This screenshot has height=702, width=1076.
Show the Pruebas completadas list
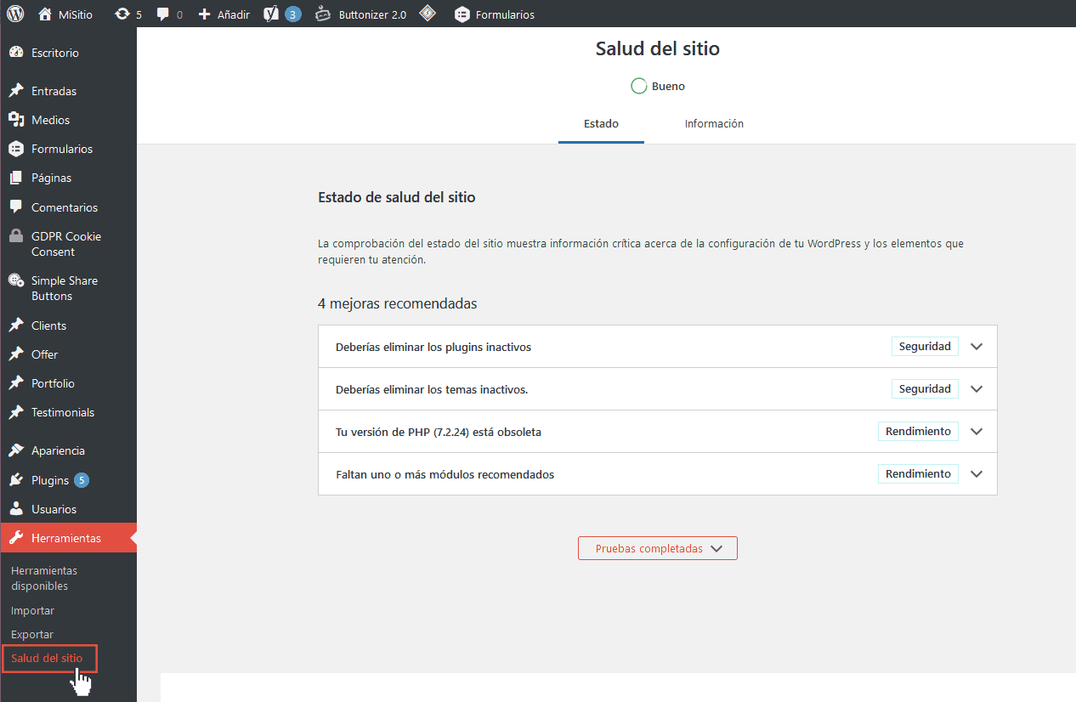pyautogui.click(x=658, y=548)
